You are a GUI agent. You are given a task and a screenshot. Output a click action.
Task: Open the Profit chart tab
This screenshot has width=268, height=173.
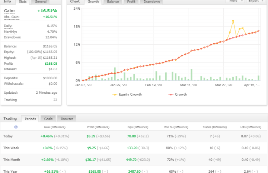click(131, 1)
